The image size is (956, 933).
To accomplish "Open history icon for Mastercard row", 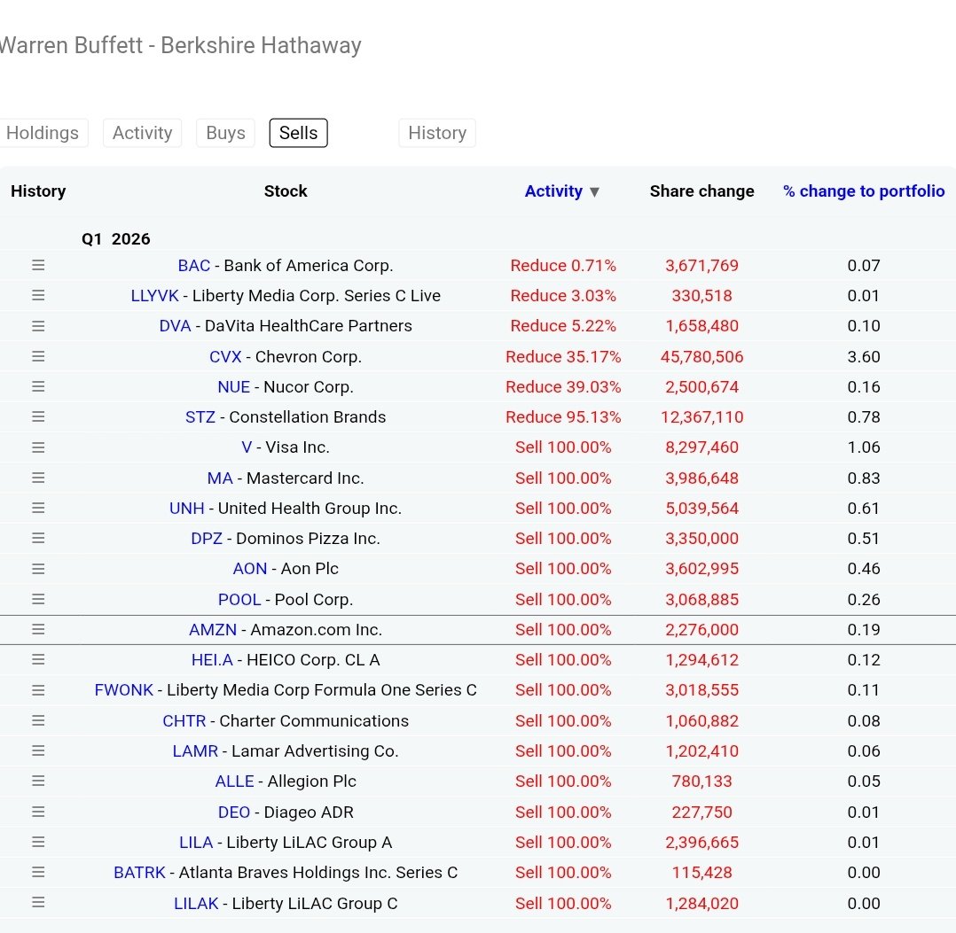I will pos(38,478).
